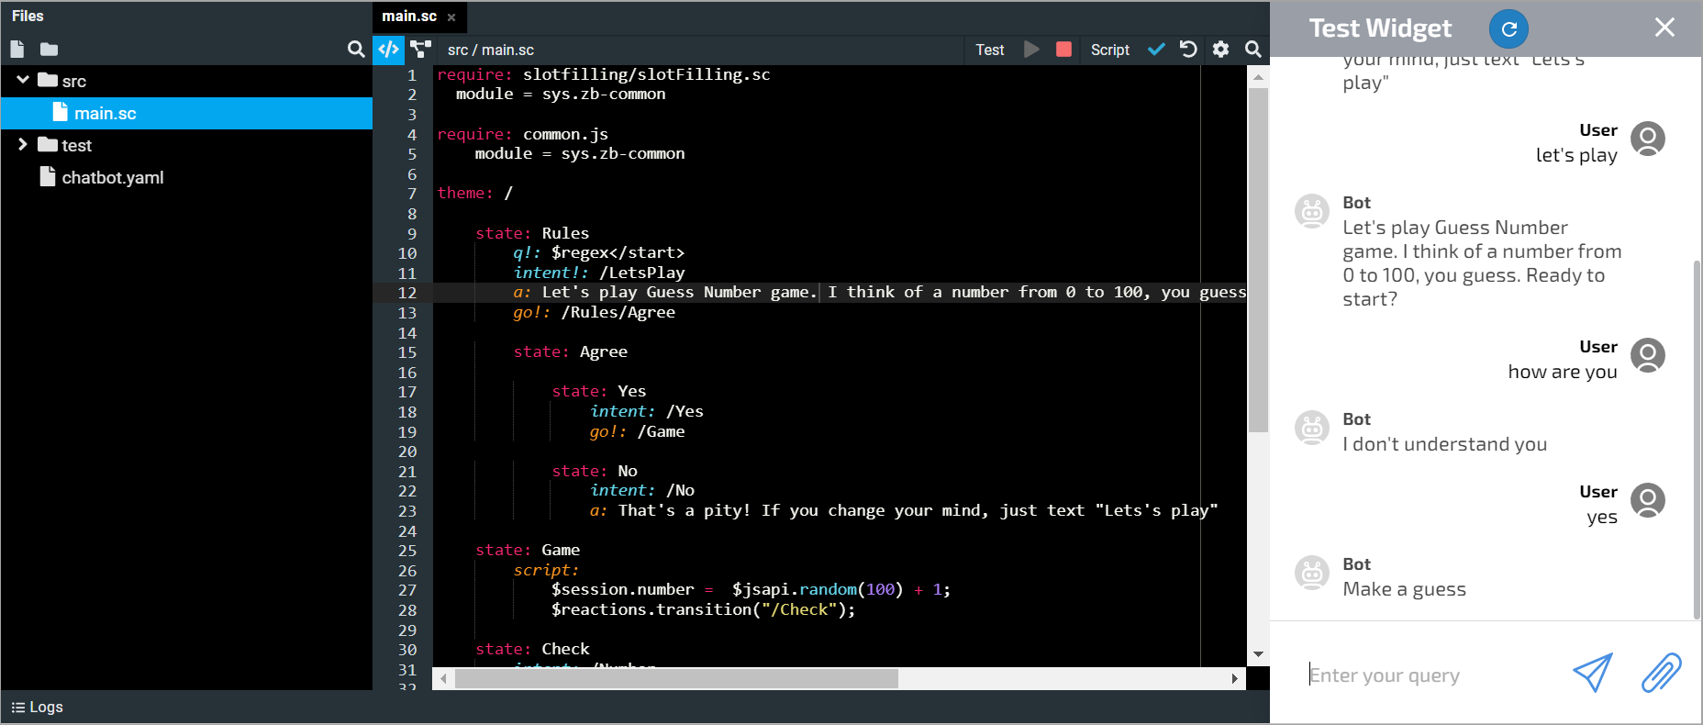The height and width of the screenshot is (725, 1703).
Task: Validate script using the blue checkmark
Action: [x=1156, y=50]
